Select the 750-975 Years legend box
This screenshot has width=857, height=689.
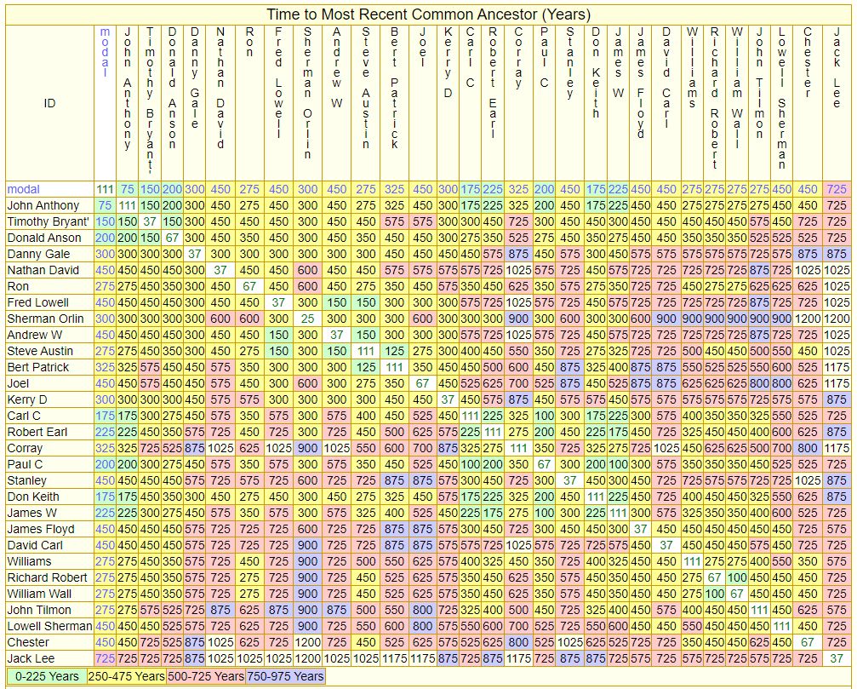tap(285, 676)
